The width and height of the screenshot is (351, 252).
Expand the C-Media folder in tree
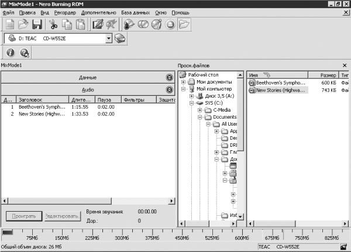click(200, 110)
